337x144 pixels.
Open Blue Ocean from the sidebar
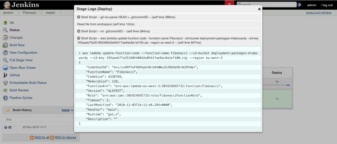(23, 68)
